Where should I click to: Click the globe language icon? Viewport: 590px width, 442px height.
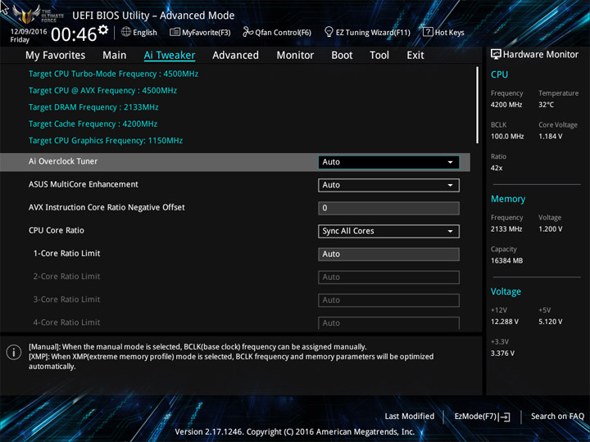126,32
